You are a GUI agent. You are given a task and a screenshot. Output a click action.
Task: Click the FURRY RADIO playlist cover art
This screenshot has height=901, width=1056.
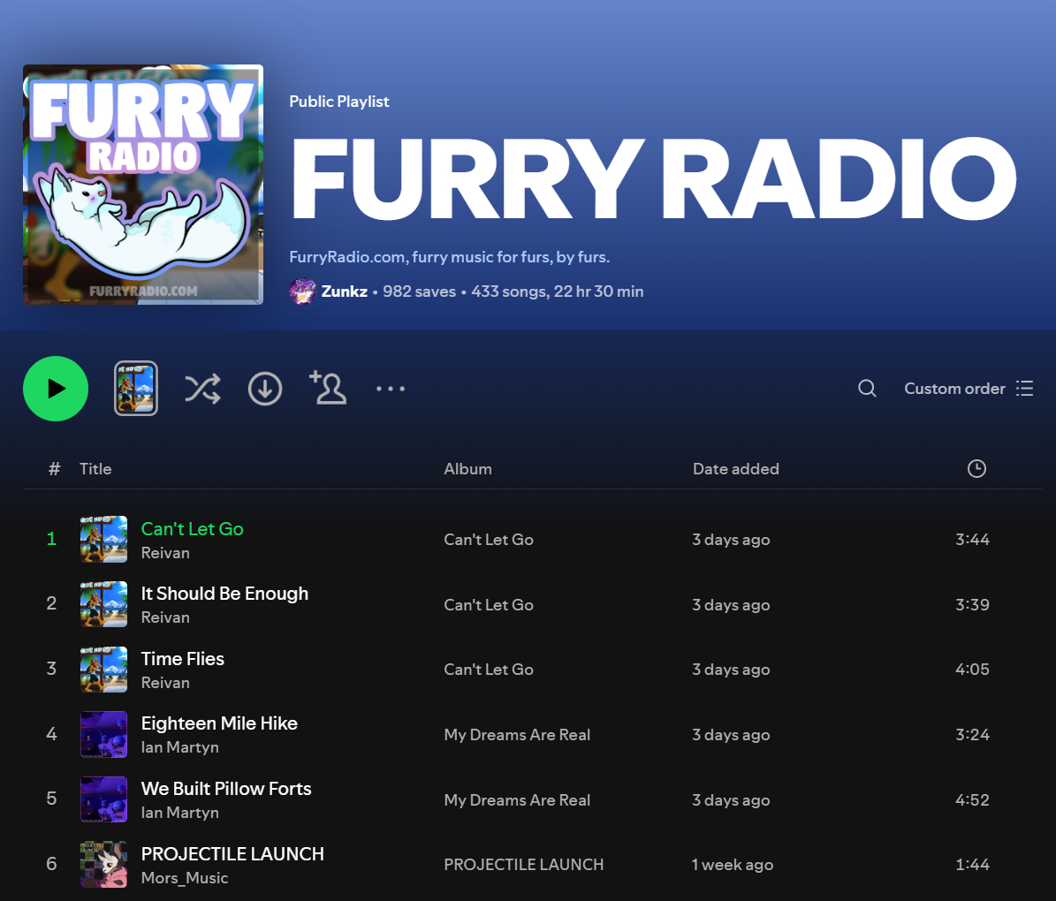click(x=143, y=185)
